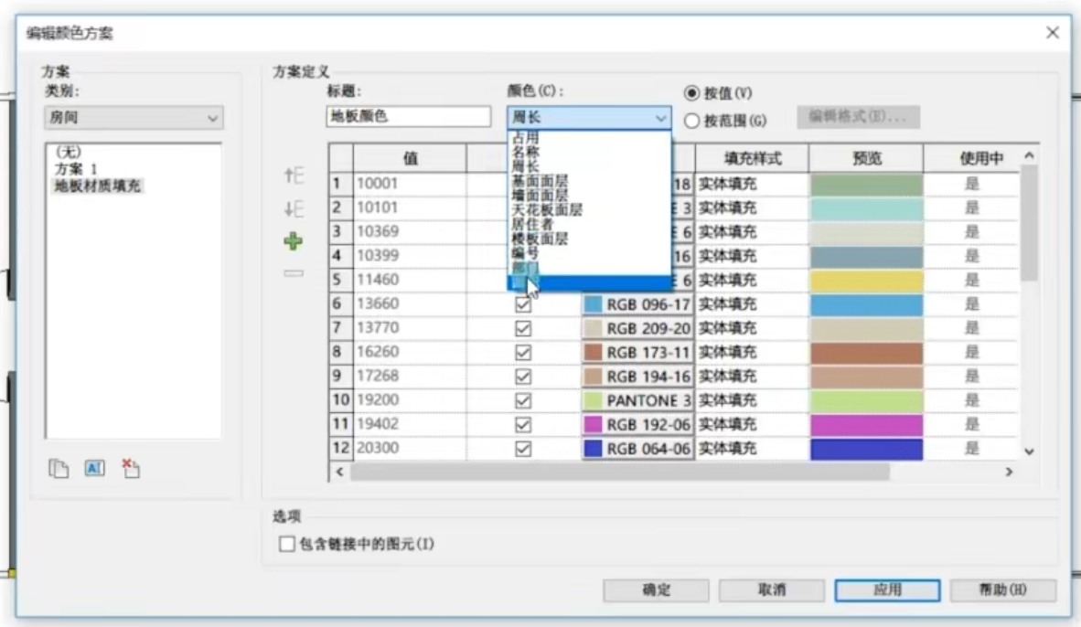Click the horizontal scroll left arrow
The height and width of the screenshot is (627, 1081).
pyautogui.click(x=339, y=472)
